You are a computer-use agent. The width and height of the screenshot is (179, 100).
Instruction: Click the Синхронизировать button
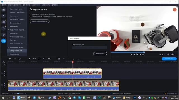39,21
